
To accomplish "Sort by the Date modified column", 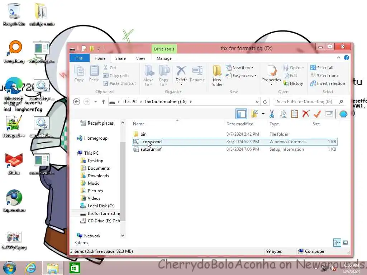I will 240,124.
